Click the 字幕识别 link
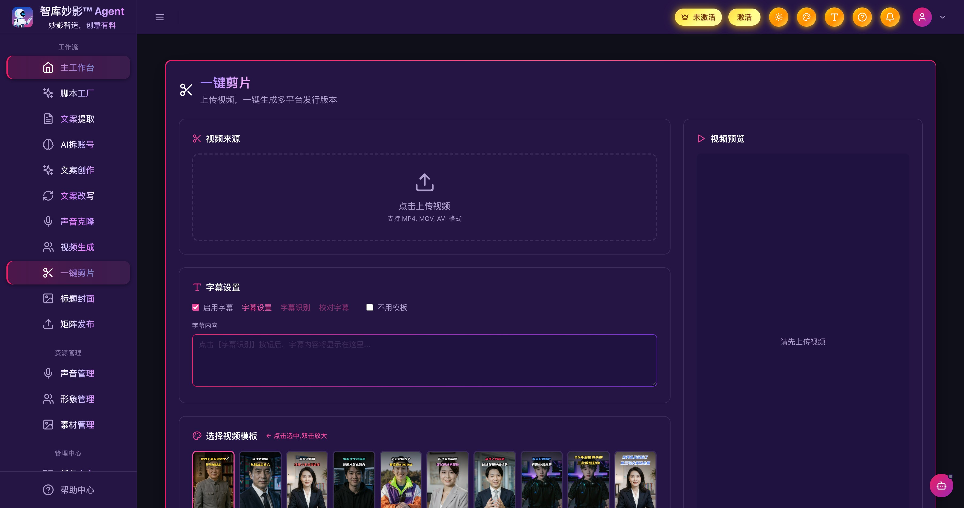964x508 pixels. point(295,307)
